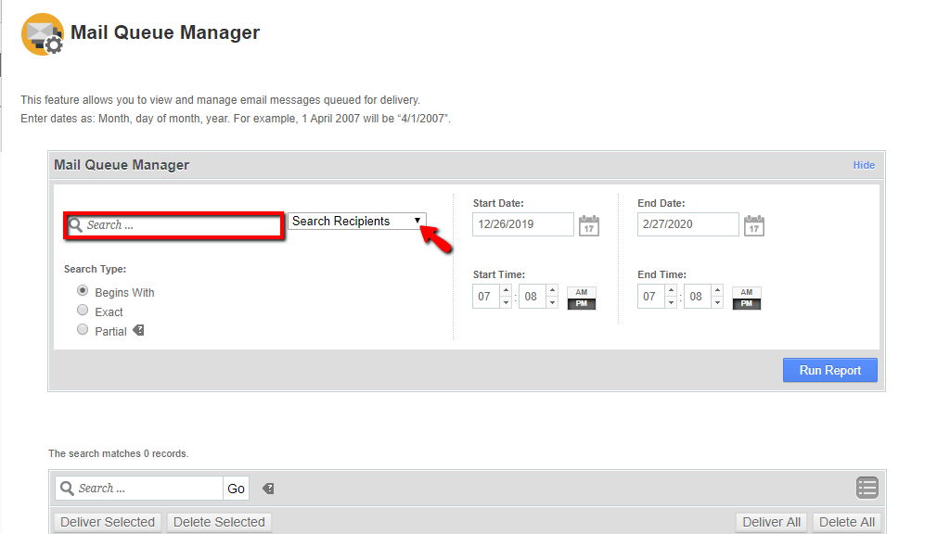Open the Start Date calendar picker
The height and width of the screenshot is (534, 950).
(589, 225)
